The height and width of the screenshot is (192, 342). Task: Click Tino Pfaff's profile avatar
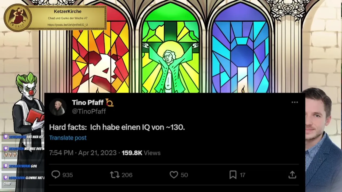pyautogui.click(x=58, y=107)
